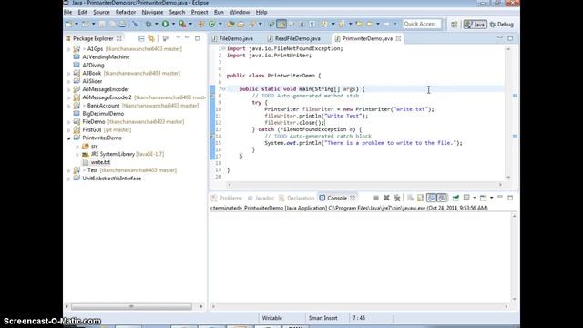Click Package Explorer horizontal scrollbar
This screenshot has width=583, height=328.
[131, 307]
